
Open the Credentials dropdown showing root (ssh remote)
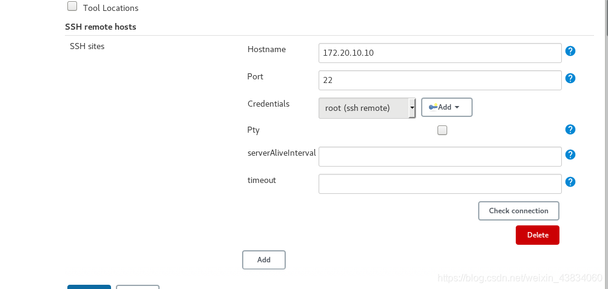click(367, 108)
